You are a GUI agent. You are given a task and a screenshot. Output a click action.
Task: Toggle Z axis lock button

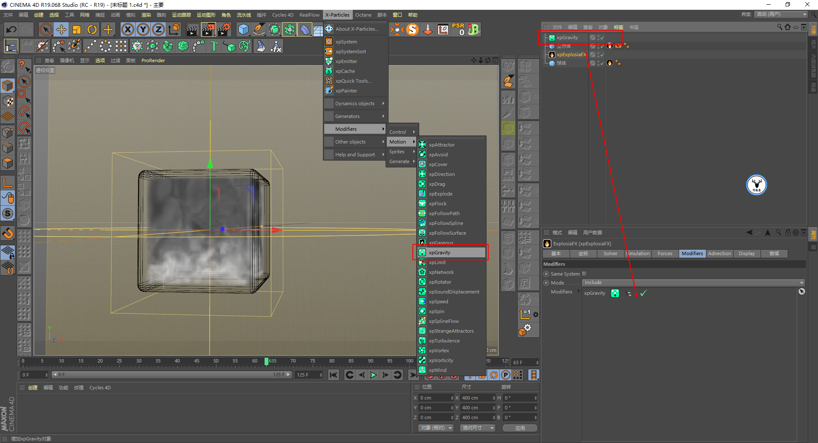point(158,29)
